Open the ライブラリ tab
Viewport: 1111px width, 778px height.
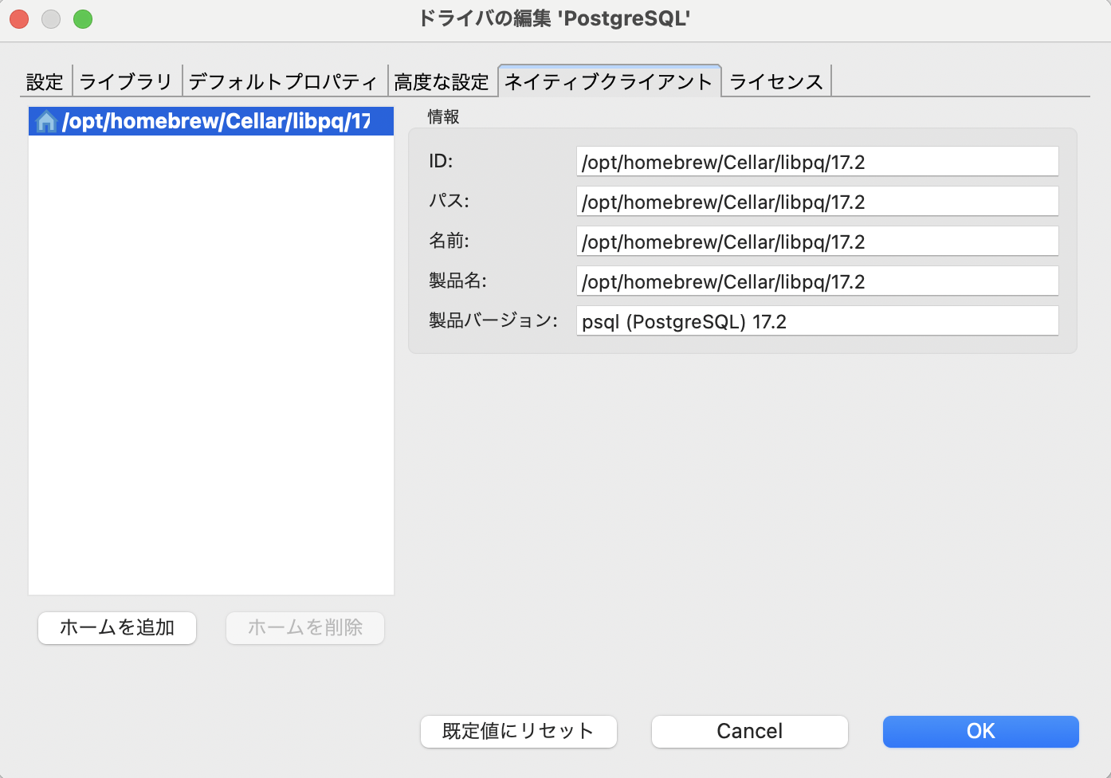tap(126, 80)
